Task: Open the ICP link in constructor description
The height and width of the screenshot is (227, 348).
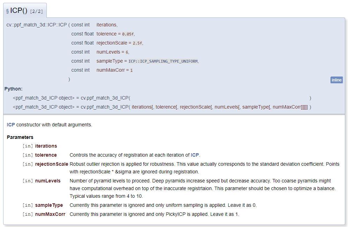Action: 11,125
